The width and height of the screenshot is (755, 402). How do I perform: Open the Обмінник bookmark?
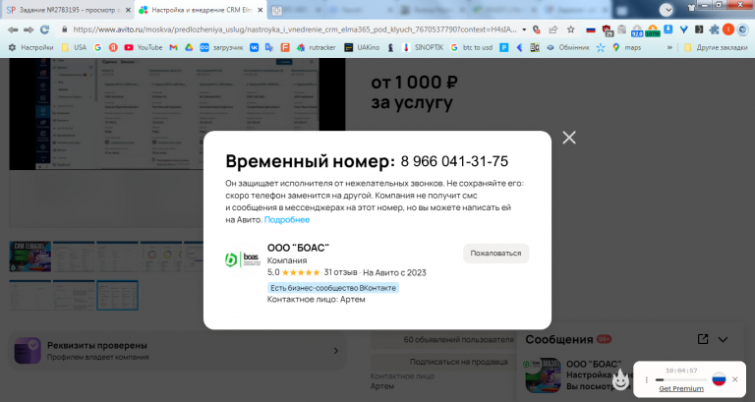click(567, 47)
